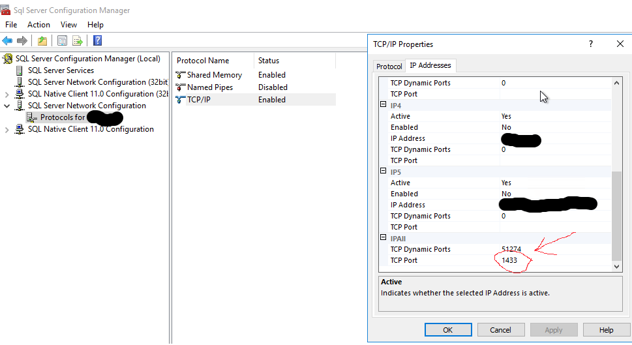
Task: Click the IP4 Active value Yes
Action: click(506, 116)
